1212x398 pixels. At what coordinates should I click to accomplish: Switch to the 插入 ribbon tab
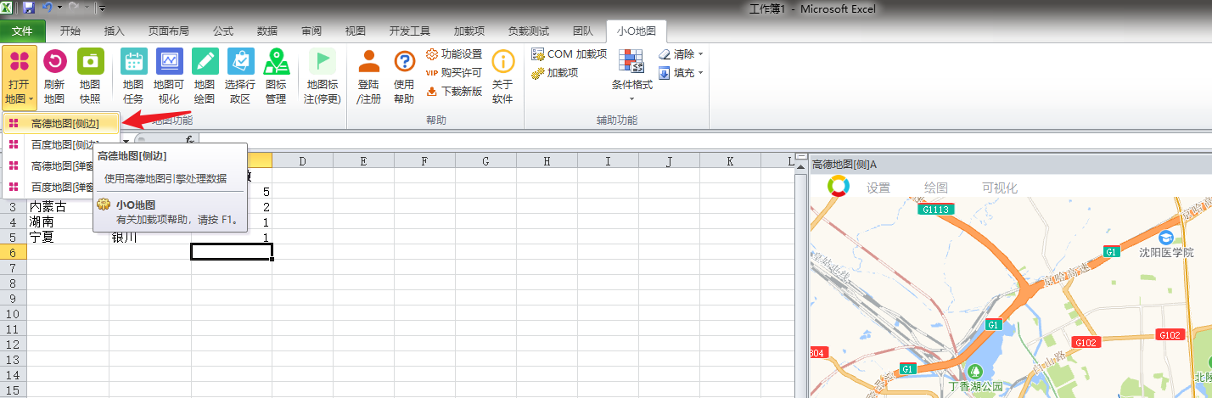115,31
